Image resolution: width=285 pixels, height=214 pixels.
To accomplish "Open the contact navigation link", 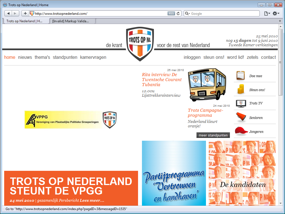I will pos(269,57).
